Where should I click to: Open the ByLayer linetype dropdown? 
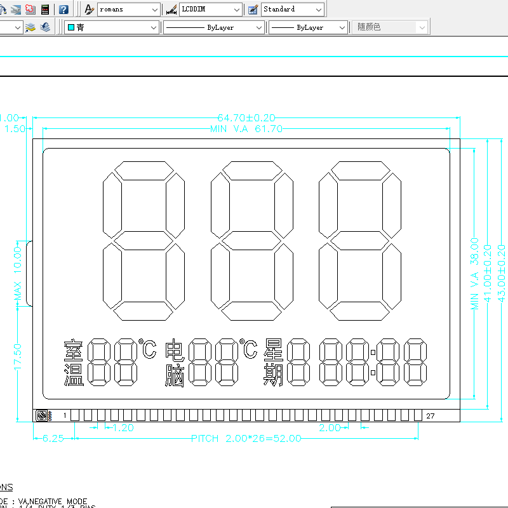258,27
